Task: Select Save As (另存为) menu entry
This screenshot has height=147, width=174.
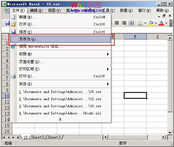Action: [x=60, y=39]
